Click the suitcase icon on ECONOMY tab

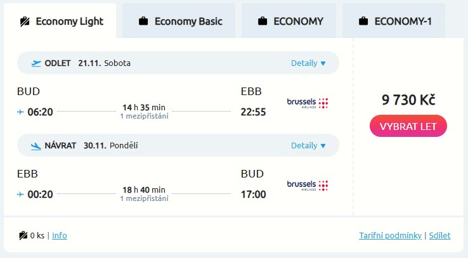pyautogui.click(x=263, y=22)
